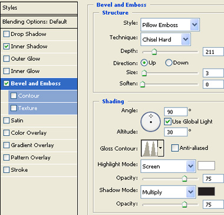This screenshot has height=215, width=224.
Task: Click the Soften slider handle
Action: 143,84
